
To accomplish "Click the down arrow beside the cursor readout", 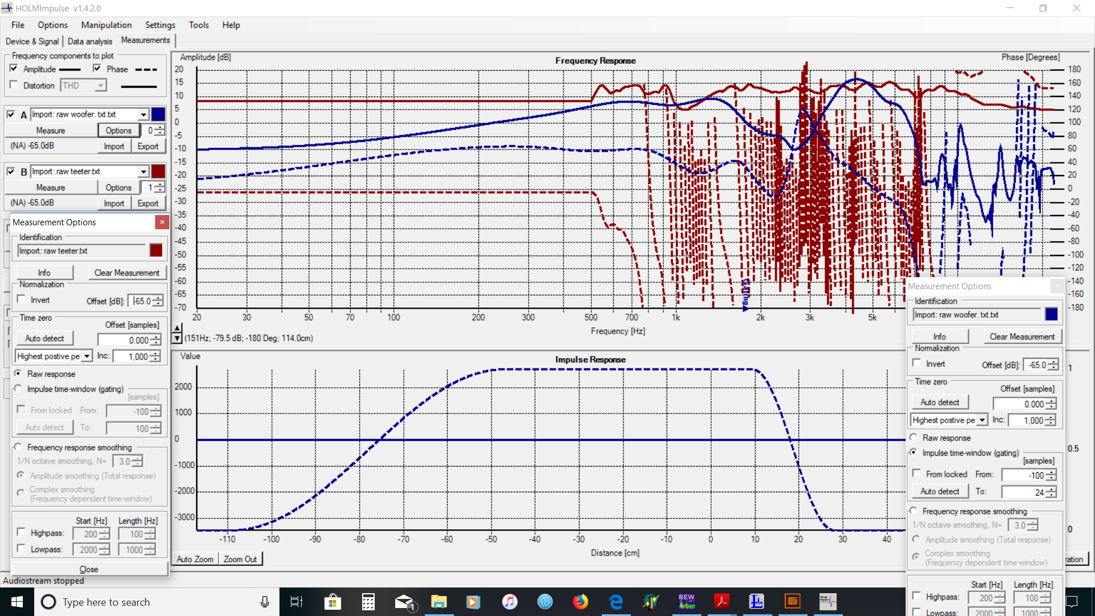I will [x=177, y=338].
